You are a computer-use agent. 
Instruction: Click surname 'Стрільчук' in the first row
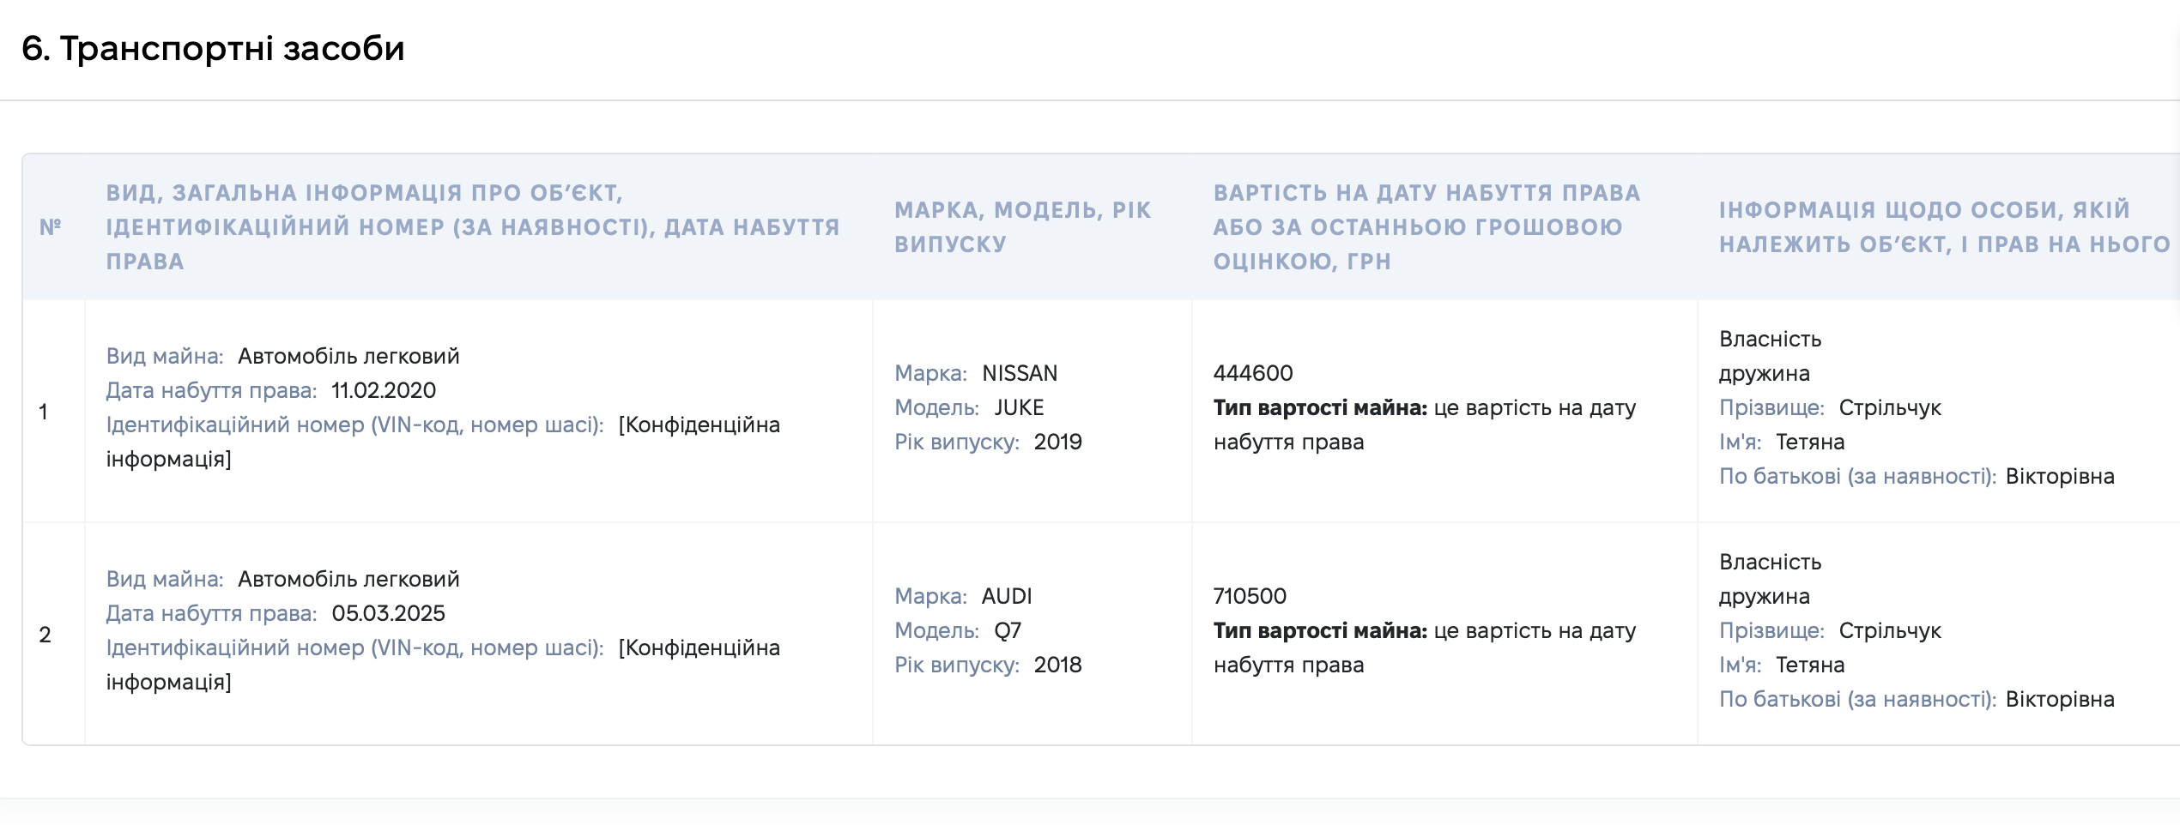pyautogui.click(x=1890, y=407)
